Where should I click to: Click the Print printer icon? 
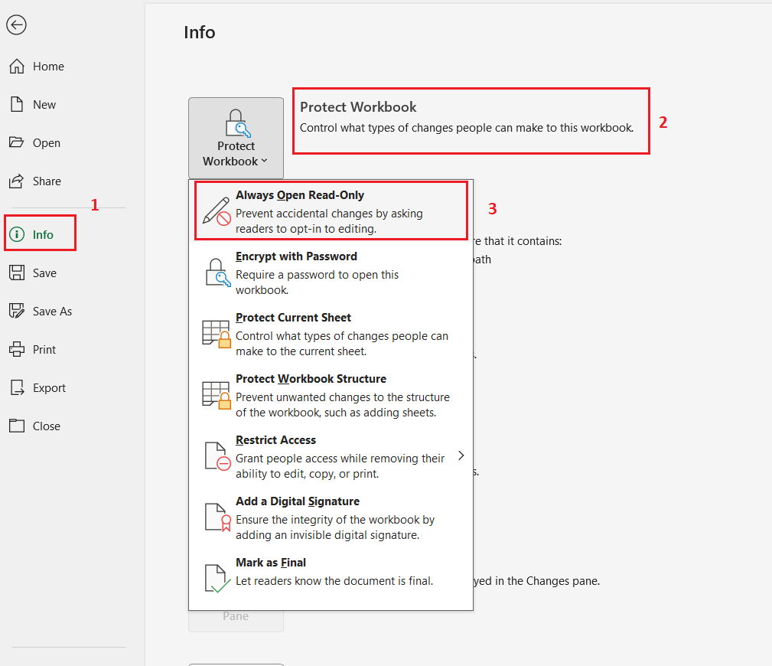click(17, 350)
